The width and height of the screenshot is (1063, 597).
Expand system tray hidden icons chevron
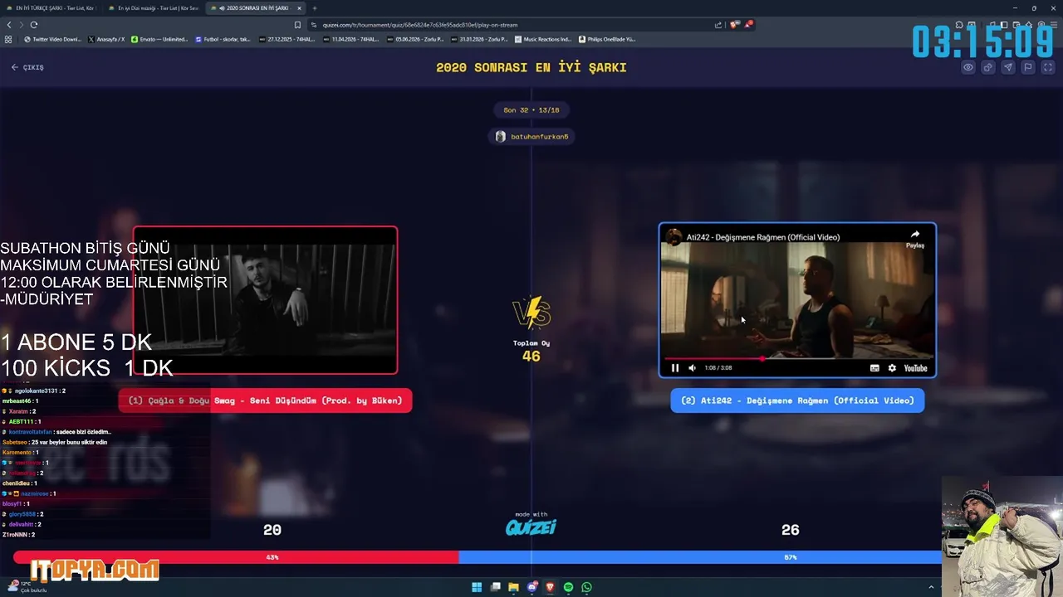point(931,587)
